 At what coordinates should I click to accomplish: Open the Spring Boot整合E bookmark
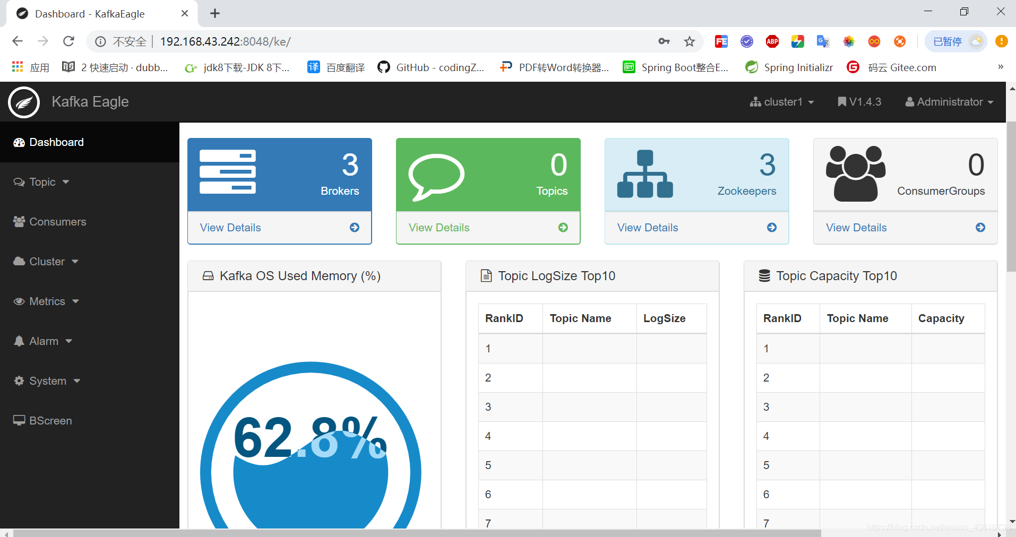click(676, 67)
